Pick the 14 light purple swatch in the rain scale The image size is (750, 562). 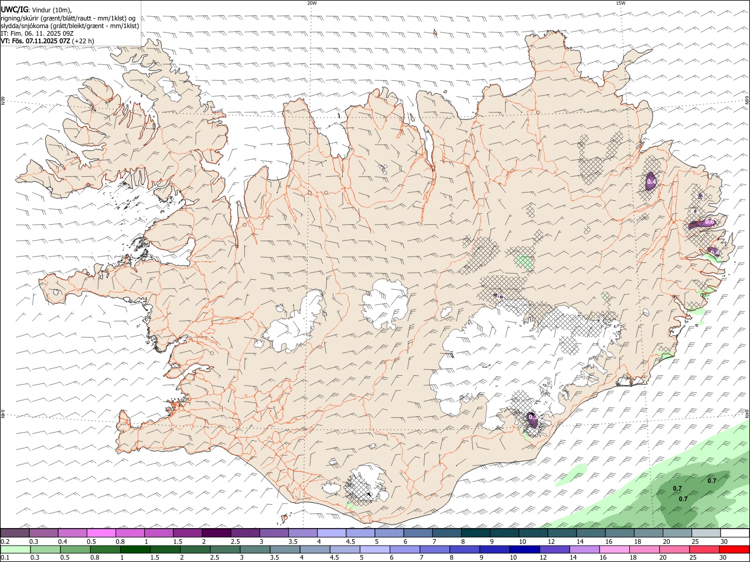585,550
